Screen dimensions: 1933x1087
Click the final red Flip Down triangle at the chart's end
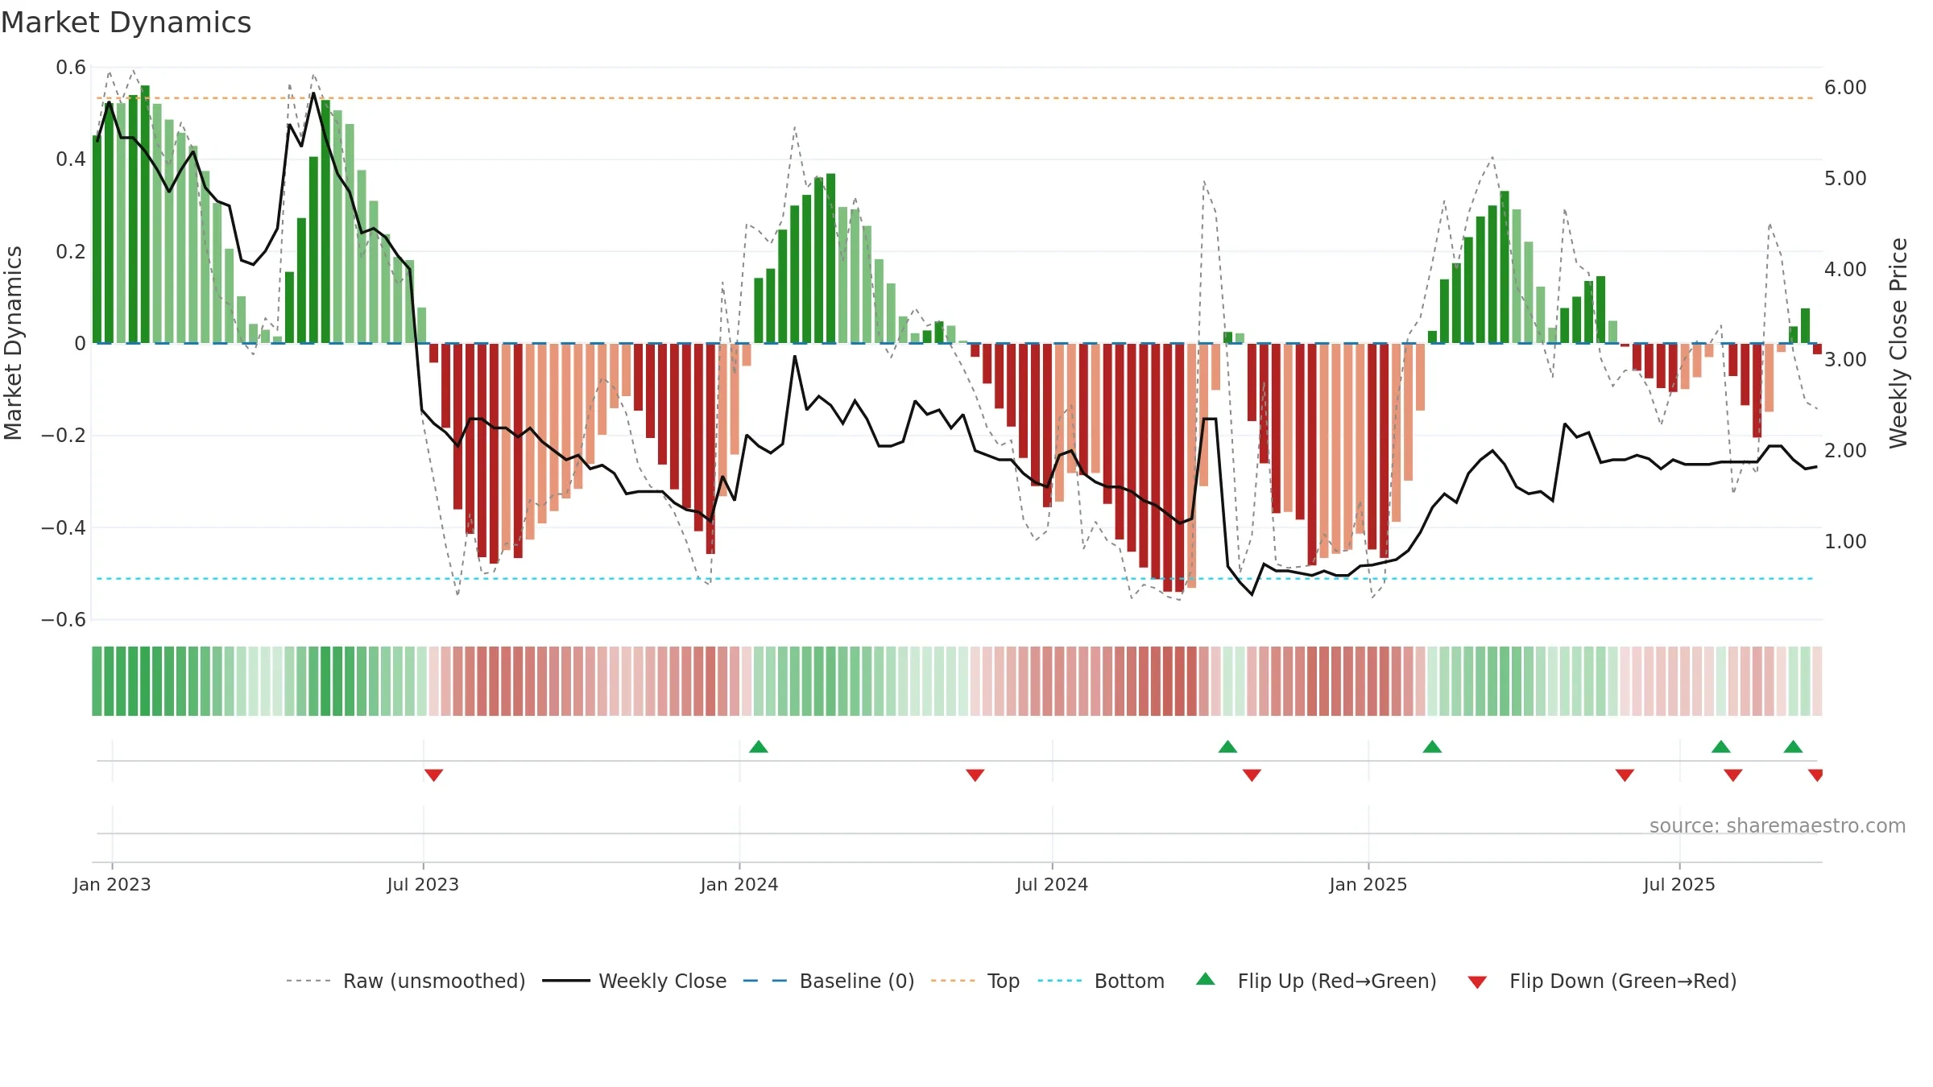pyautogui.click(x=1815, y=775)
